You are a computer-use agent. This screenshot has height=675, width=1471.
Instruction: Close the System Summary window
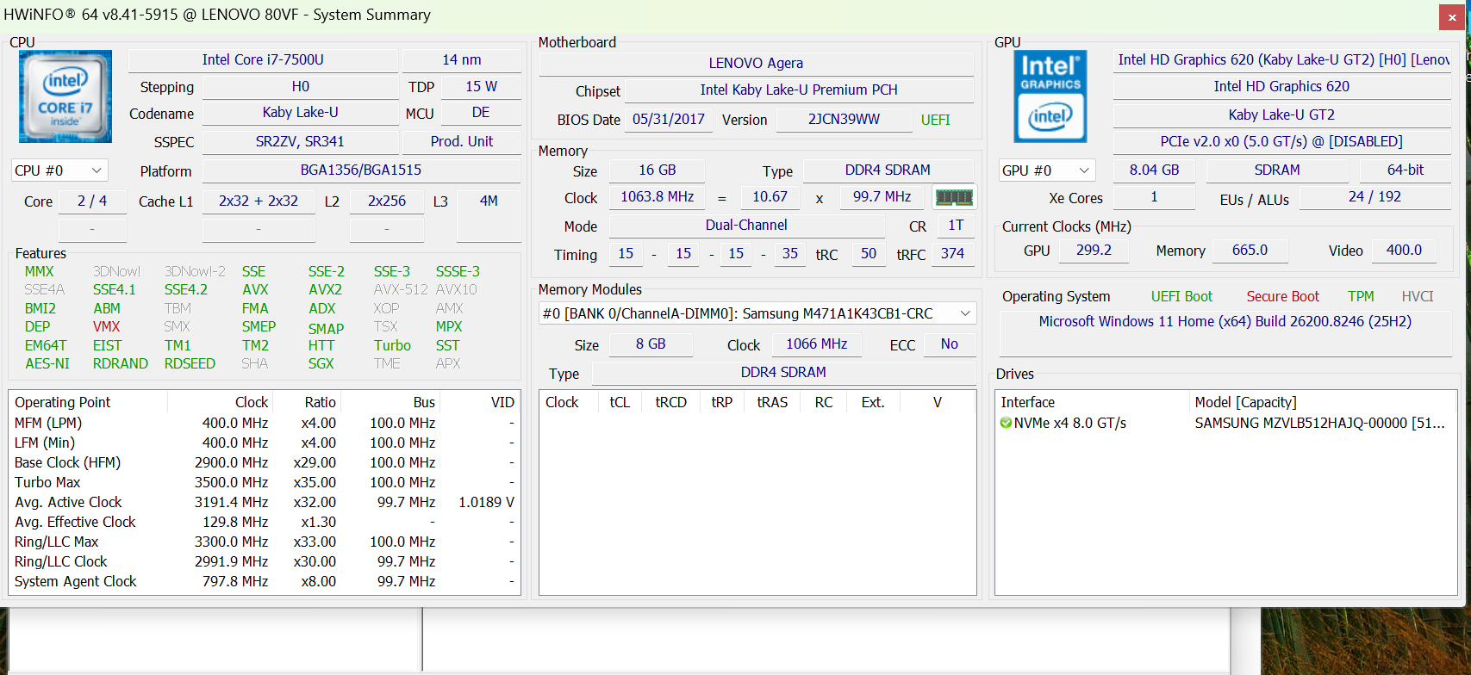click(x=1452, y=16)
